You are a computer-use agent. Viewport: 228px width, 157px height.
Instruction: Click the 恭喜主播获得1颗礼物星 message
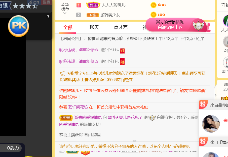pos(80,135)
